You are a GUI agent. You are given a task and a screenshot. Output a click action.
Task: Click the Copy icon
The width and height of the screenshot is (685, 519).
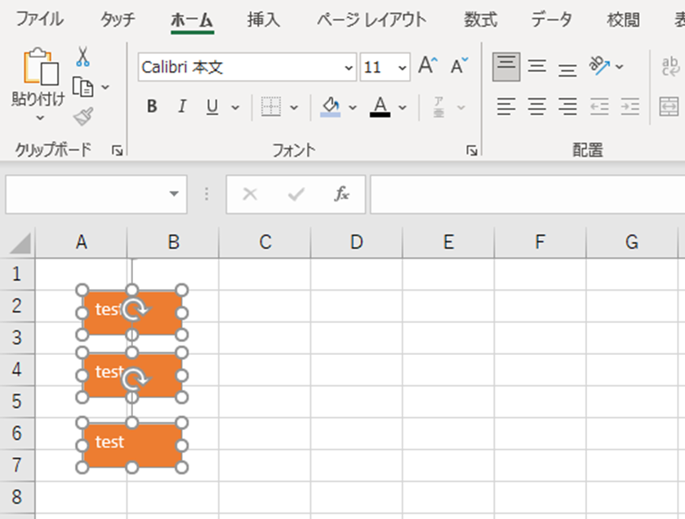pyautogui.click(x=82, y=86)
